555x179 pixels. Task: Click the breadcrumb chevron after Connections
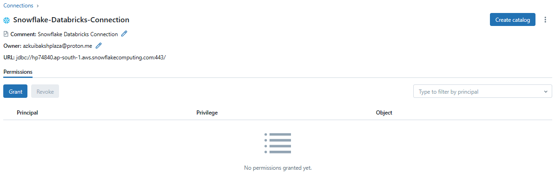tap(38, 6)
